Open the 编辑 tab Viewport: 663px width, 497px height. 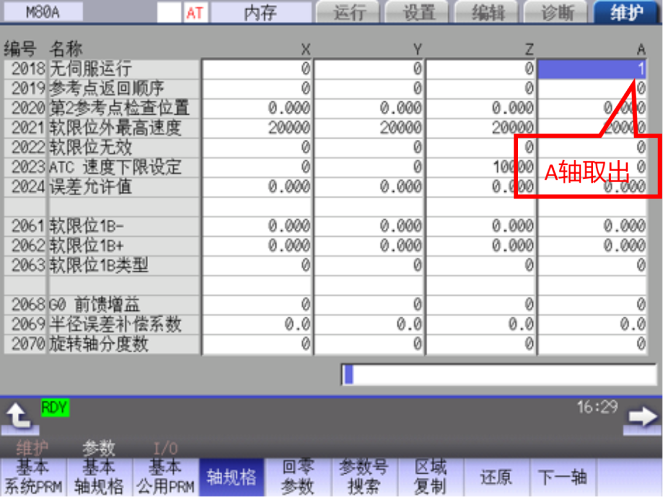tap(488, 12)
